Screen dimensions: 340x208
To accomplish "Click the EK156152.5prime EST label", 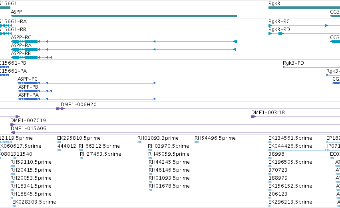I will click(x=290, y=186).
